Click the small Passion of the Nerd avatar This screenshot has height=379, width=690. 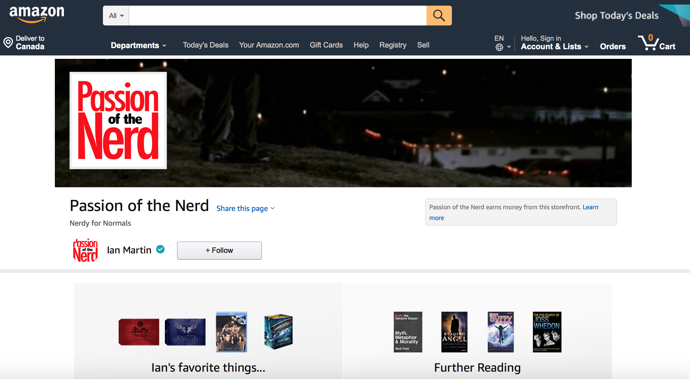pyautogui.click(x=85, y=250)
